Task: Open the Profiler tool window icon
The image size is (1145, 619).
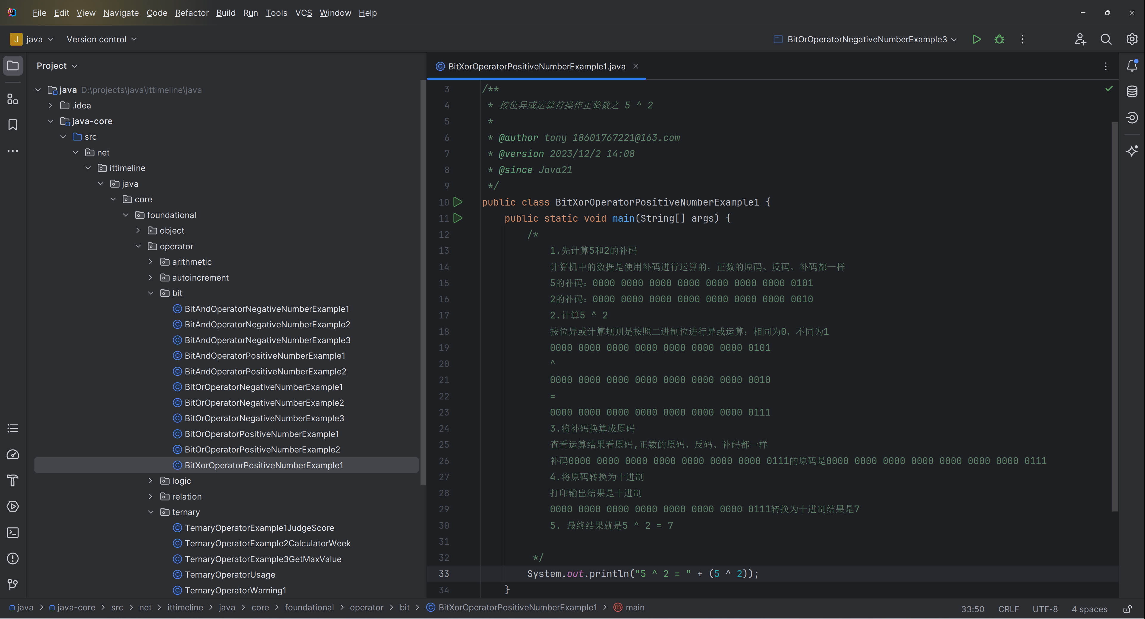Action: 13,454
